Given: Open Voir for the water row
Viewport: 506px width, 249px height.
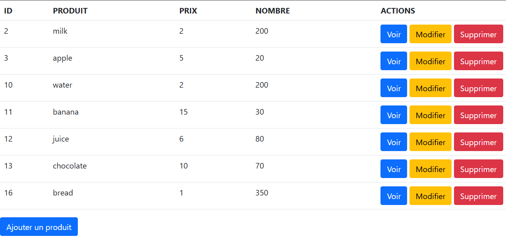Looking at the screenshot, I should (394, 88).
